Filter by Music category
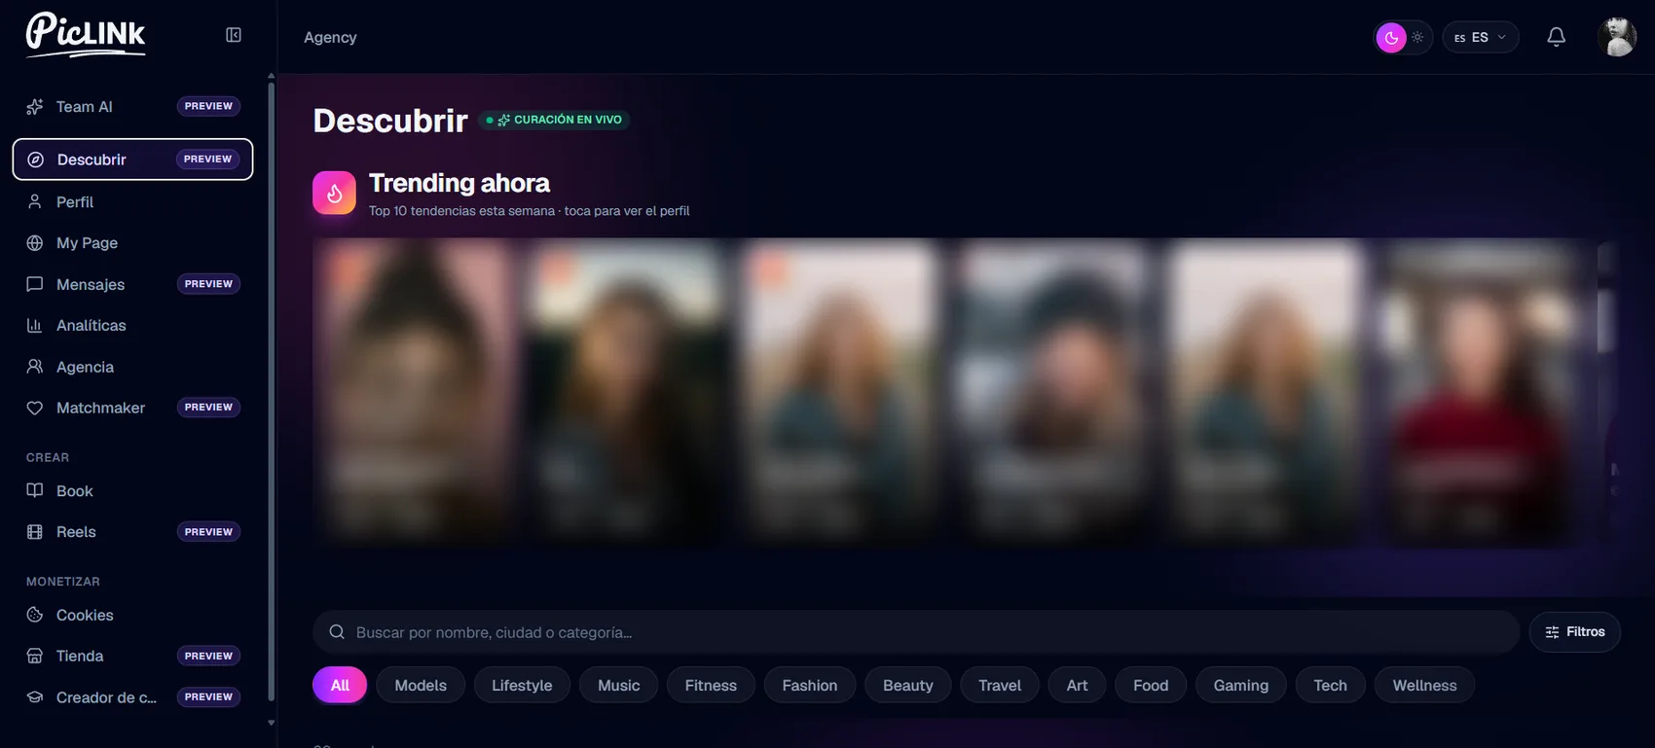The width and height of the screenshot is (1655, 748). click(x=619, y=685)
